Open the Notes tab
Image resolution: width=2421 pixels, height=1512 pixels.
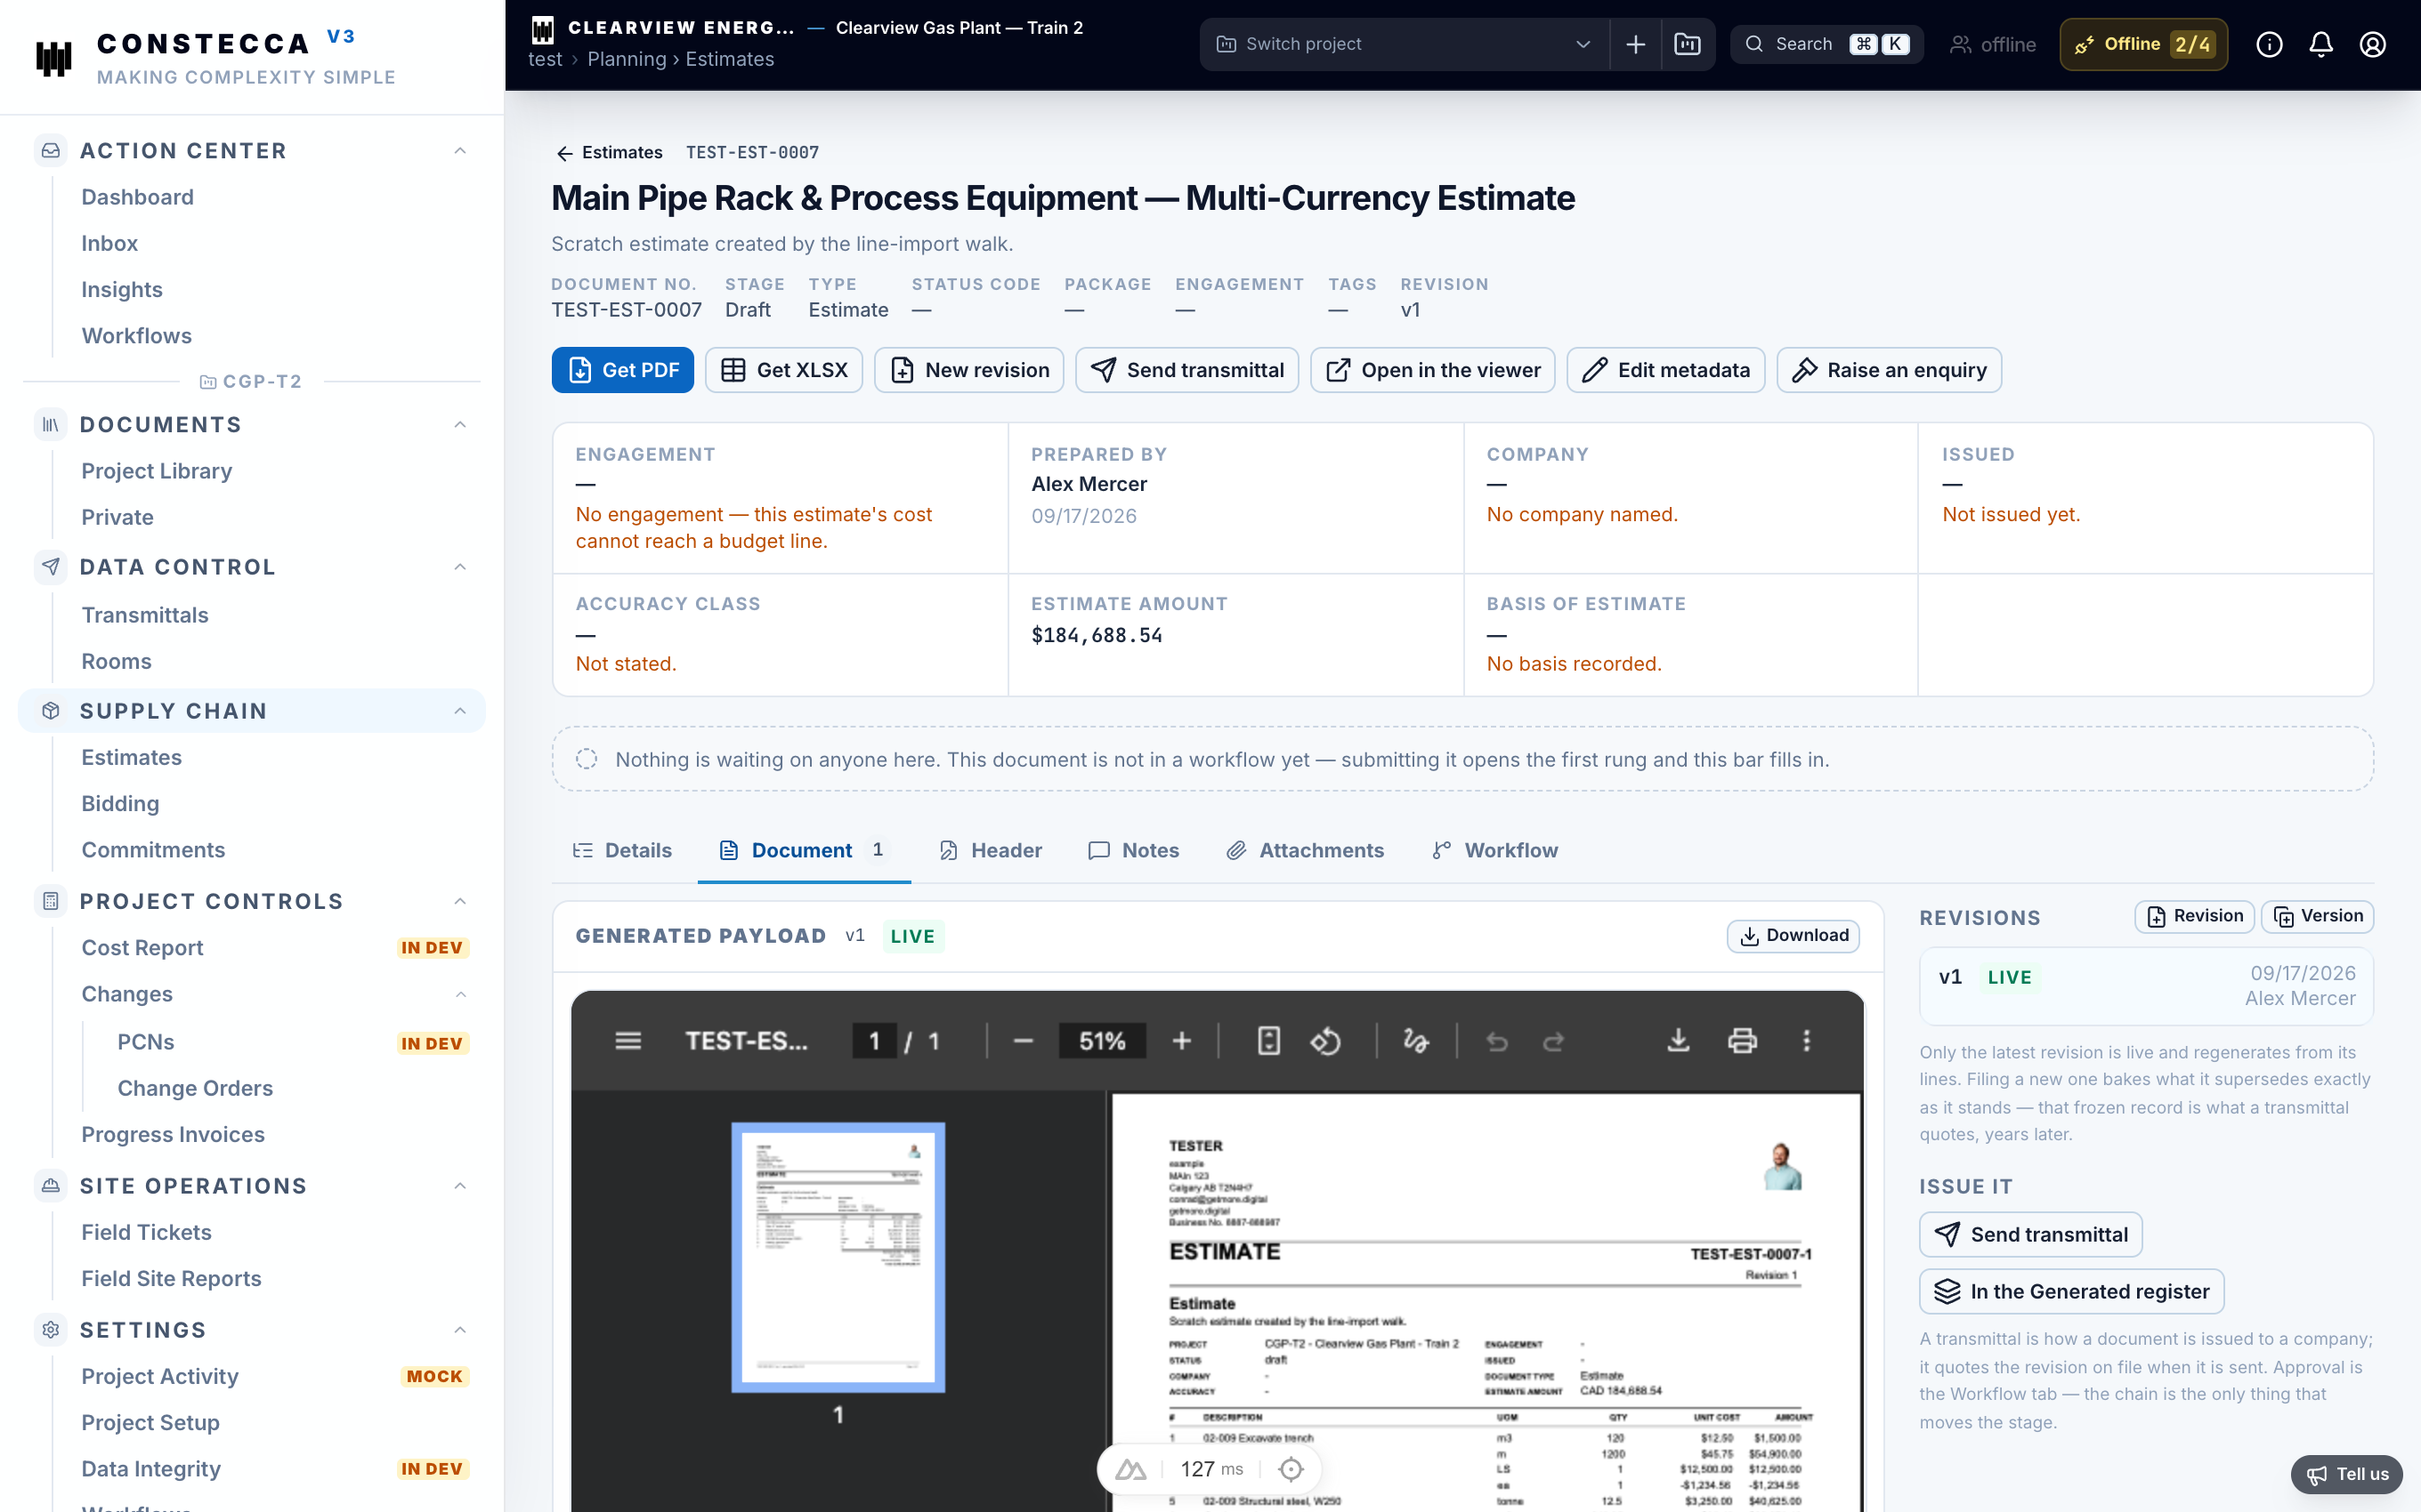click(x=1133, y=850)
